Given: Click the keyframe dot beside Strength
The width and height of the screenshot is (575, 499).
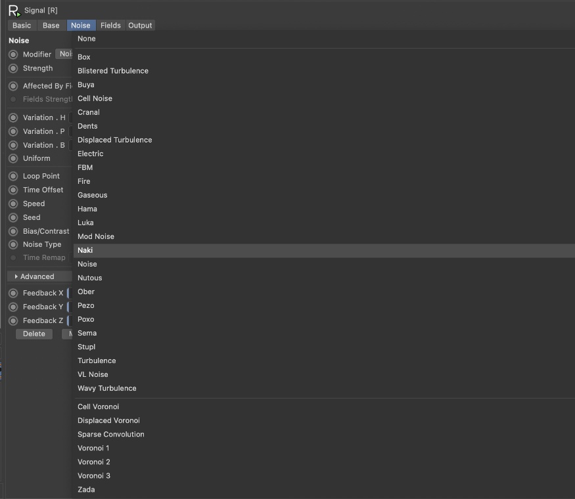Looking at the screenshot, I should [13, 68].
